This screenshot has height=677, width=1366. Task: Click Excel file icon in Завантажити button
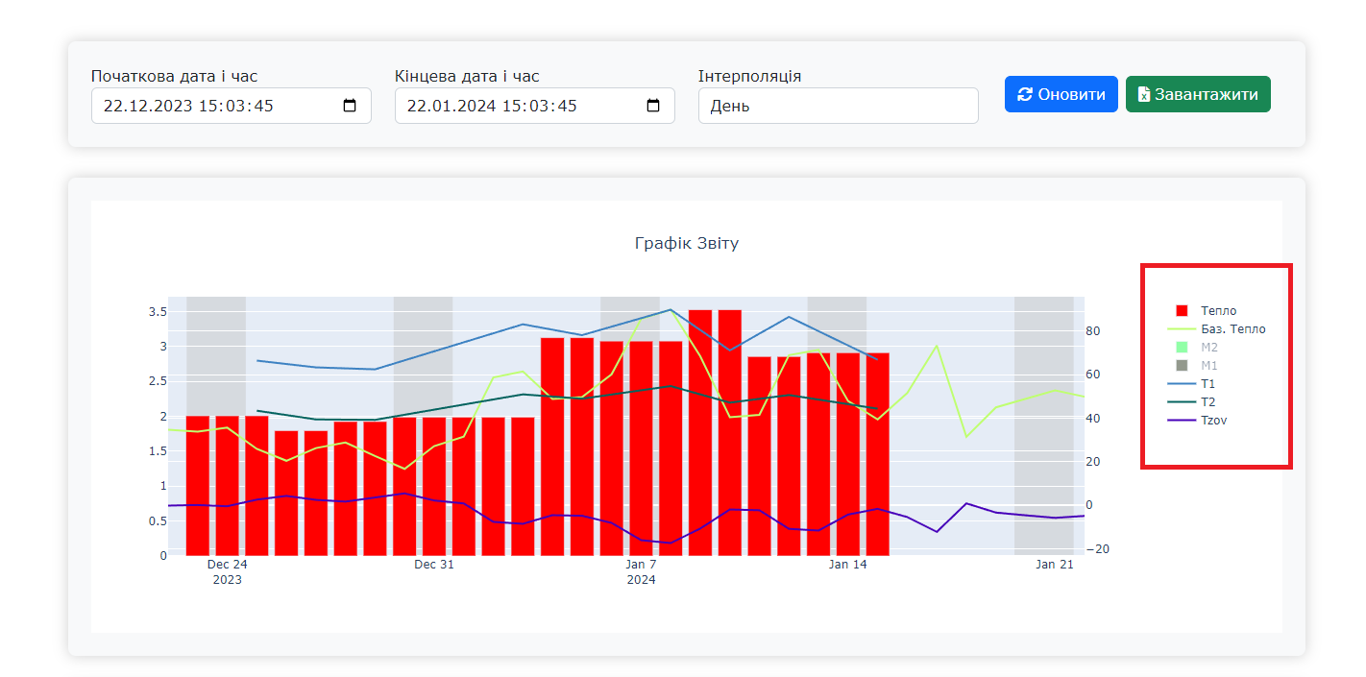click(x=1144, y=94)
